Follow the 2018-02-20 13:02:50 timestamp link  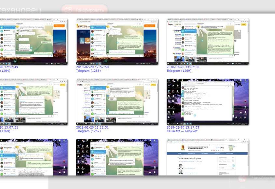[183, 67]
